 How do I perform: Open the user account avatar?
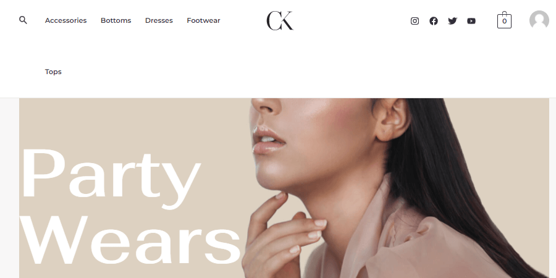click(539, 20)
